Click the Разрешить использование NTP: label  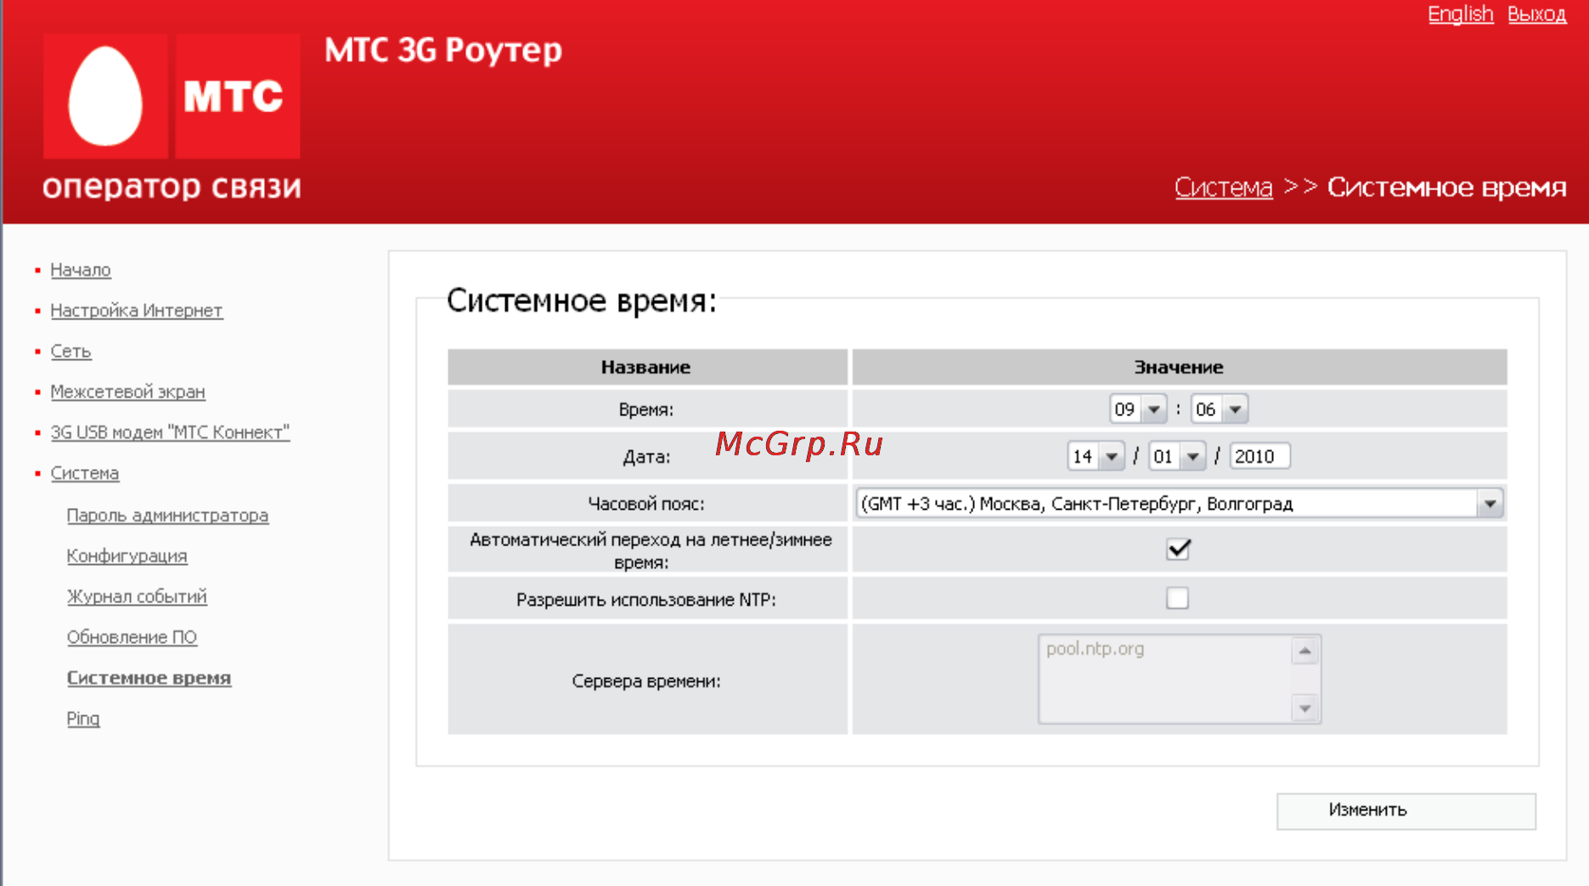click(646, 600)
